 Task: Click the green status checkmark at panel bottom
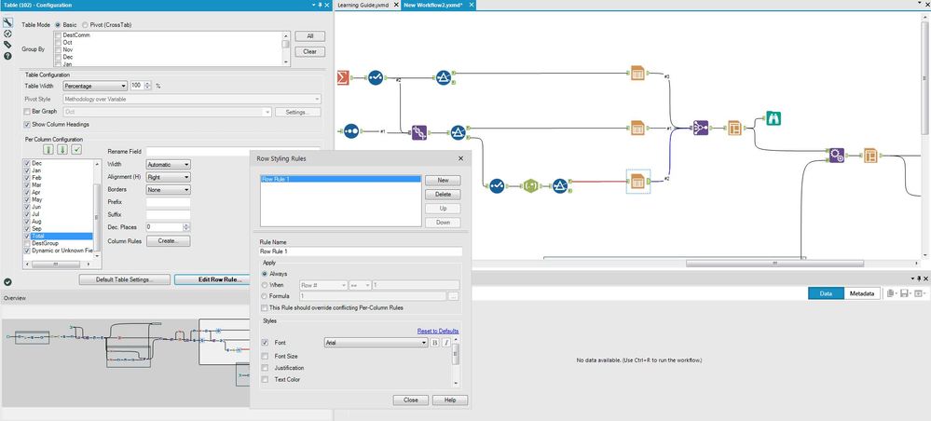pyautogui.click(x=7, y=281)
